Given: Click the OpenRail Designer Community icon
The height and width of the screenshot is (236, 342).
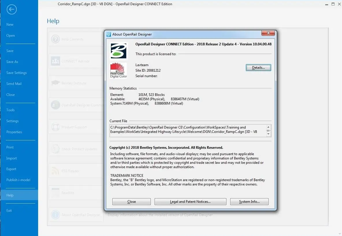Looking at the screenshot, I should coord(55,105).
